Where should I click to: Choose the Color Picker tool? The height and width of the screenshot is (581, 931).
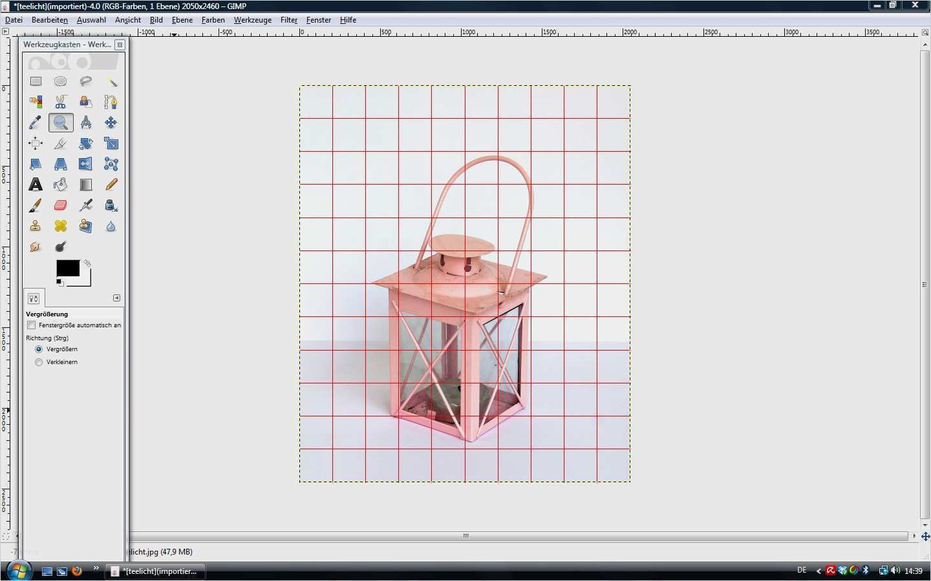tap(36, 123)
